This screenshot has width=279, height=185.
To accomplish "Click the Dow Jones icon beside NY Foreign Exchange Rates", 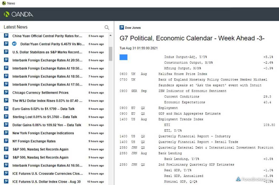I will (6, 141).
